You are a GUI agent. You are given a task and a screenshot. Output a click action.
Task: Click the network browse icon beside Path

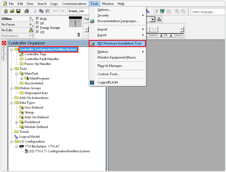pyautogui.click(x=159, y=19)
